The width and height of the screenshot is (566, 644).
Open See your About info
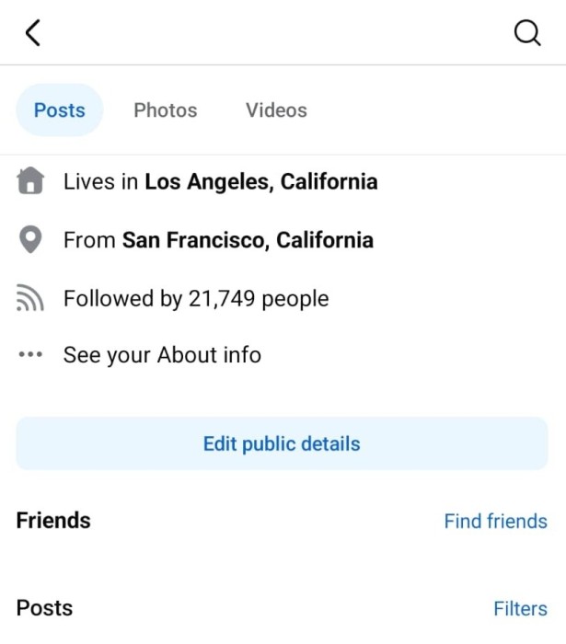click(162, 355)
